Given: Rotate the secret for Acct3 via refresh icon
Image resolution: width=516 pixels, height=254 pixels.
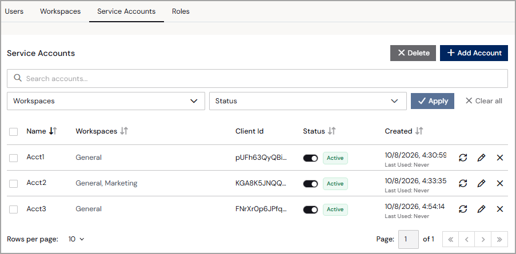Looking at the screenshot, I should pos(463,209).
